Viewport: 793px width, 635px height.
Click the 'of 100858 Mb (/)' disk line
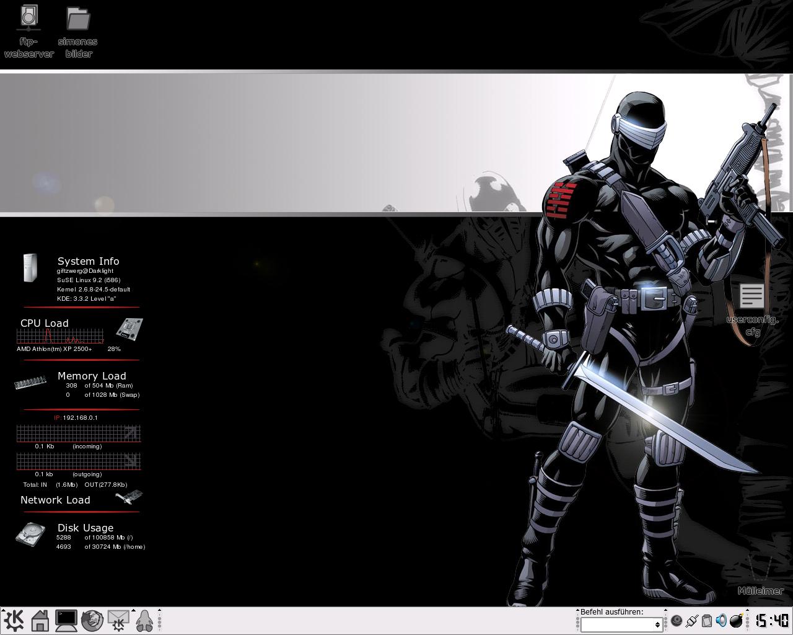[108, 538]
